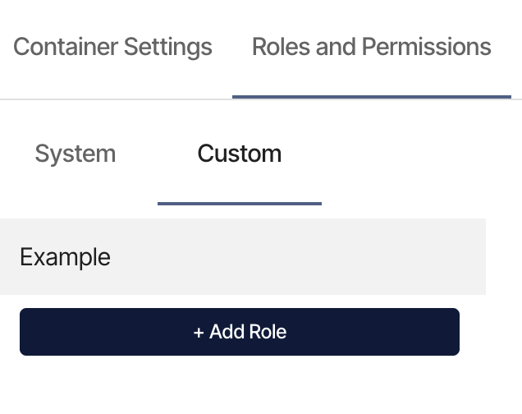Screen dimensions: 522x414
Task: Click the word "Container" in the top tab bar
Action: tap(66, 47)
